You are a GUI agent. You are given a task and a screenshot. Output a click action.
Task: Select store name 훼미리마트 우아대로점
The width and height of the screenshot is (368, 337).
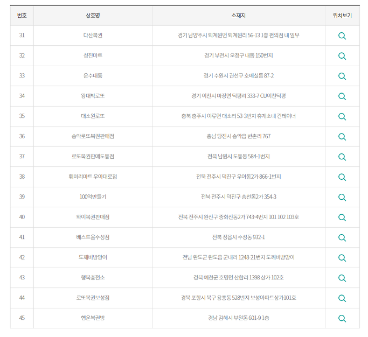coord(93,177)
